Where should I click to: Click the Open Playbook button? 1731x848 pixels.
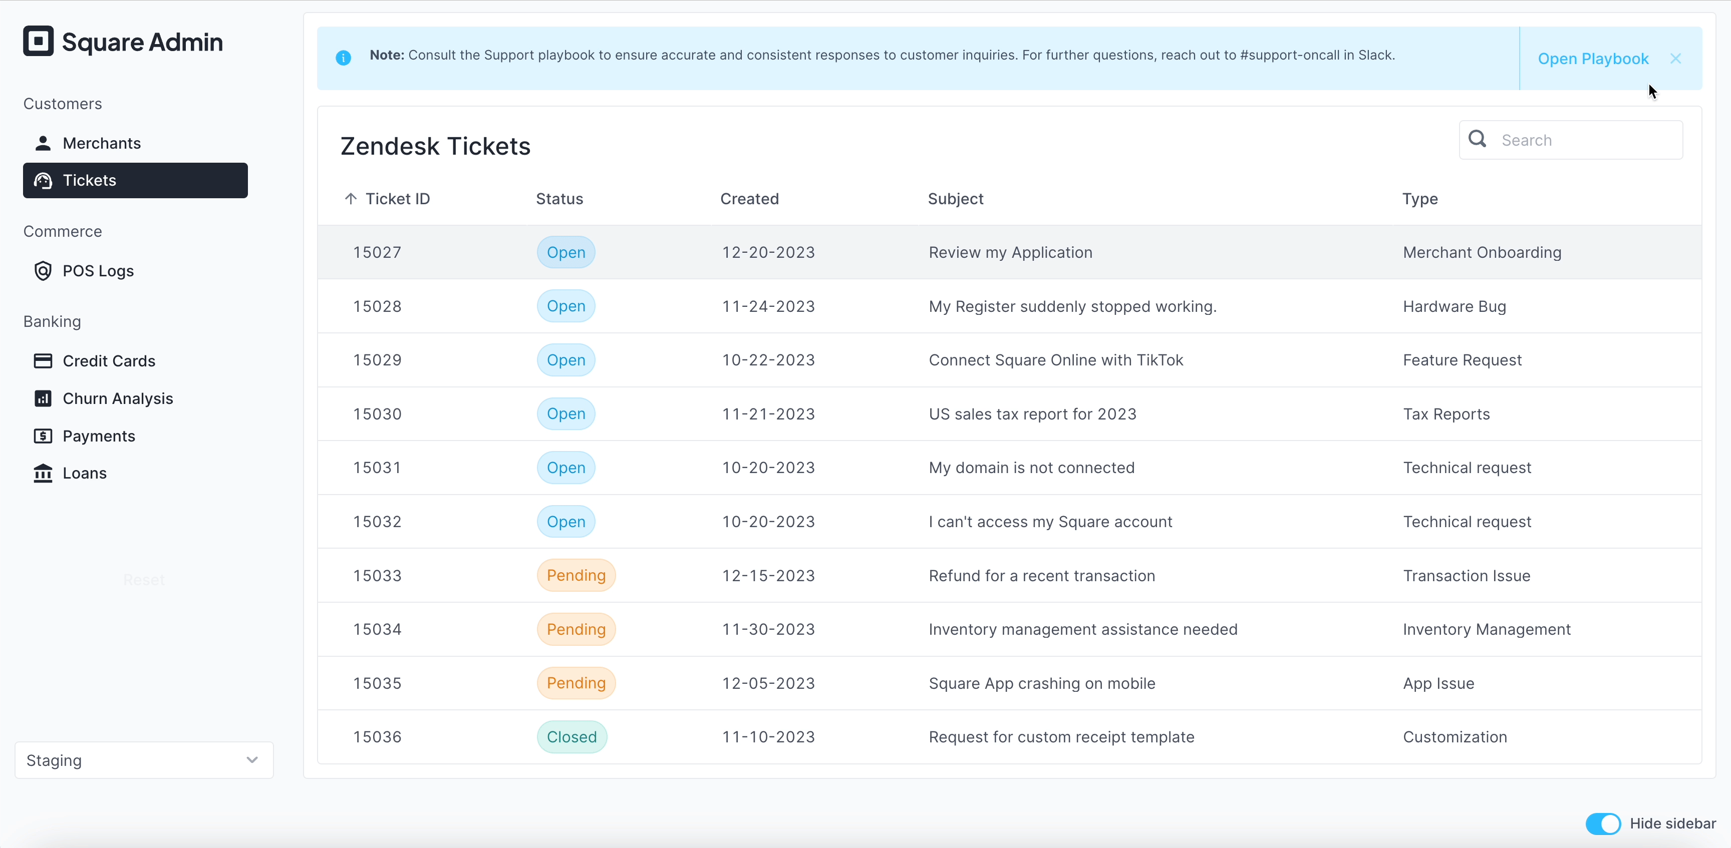(1593, 59)
